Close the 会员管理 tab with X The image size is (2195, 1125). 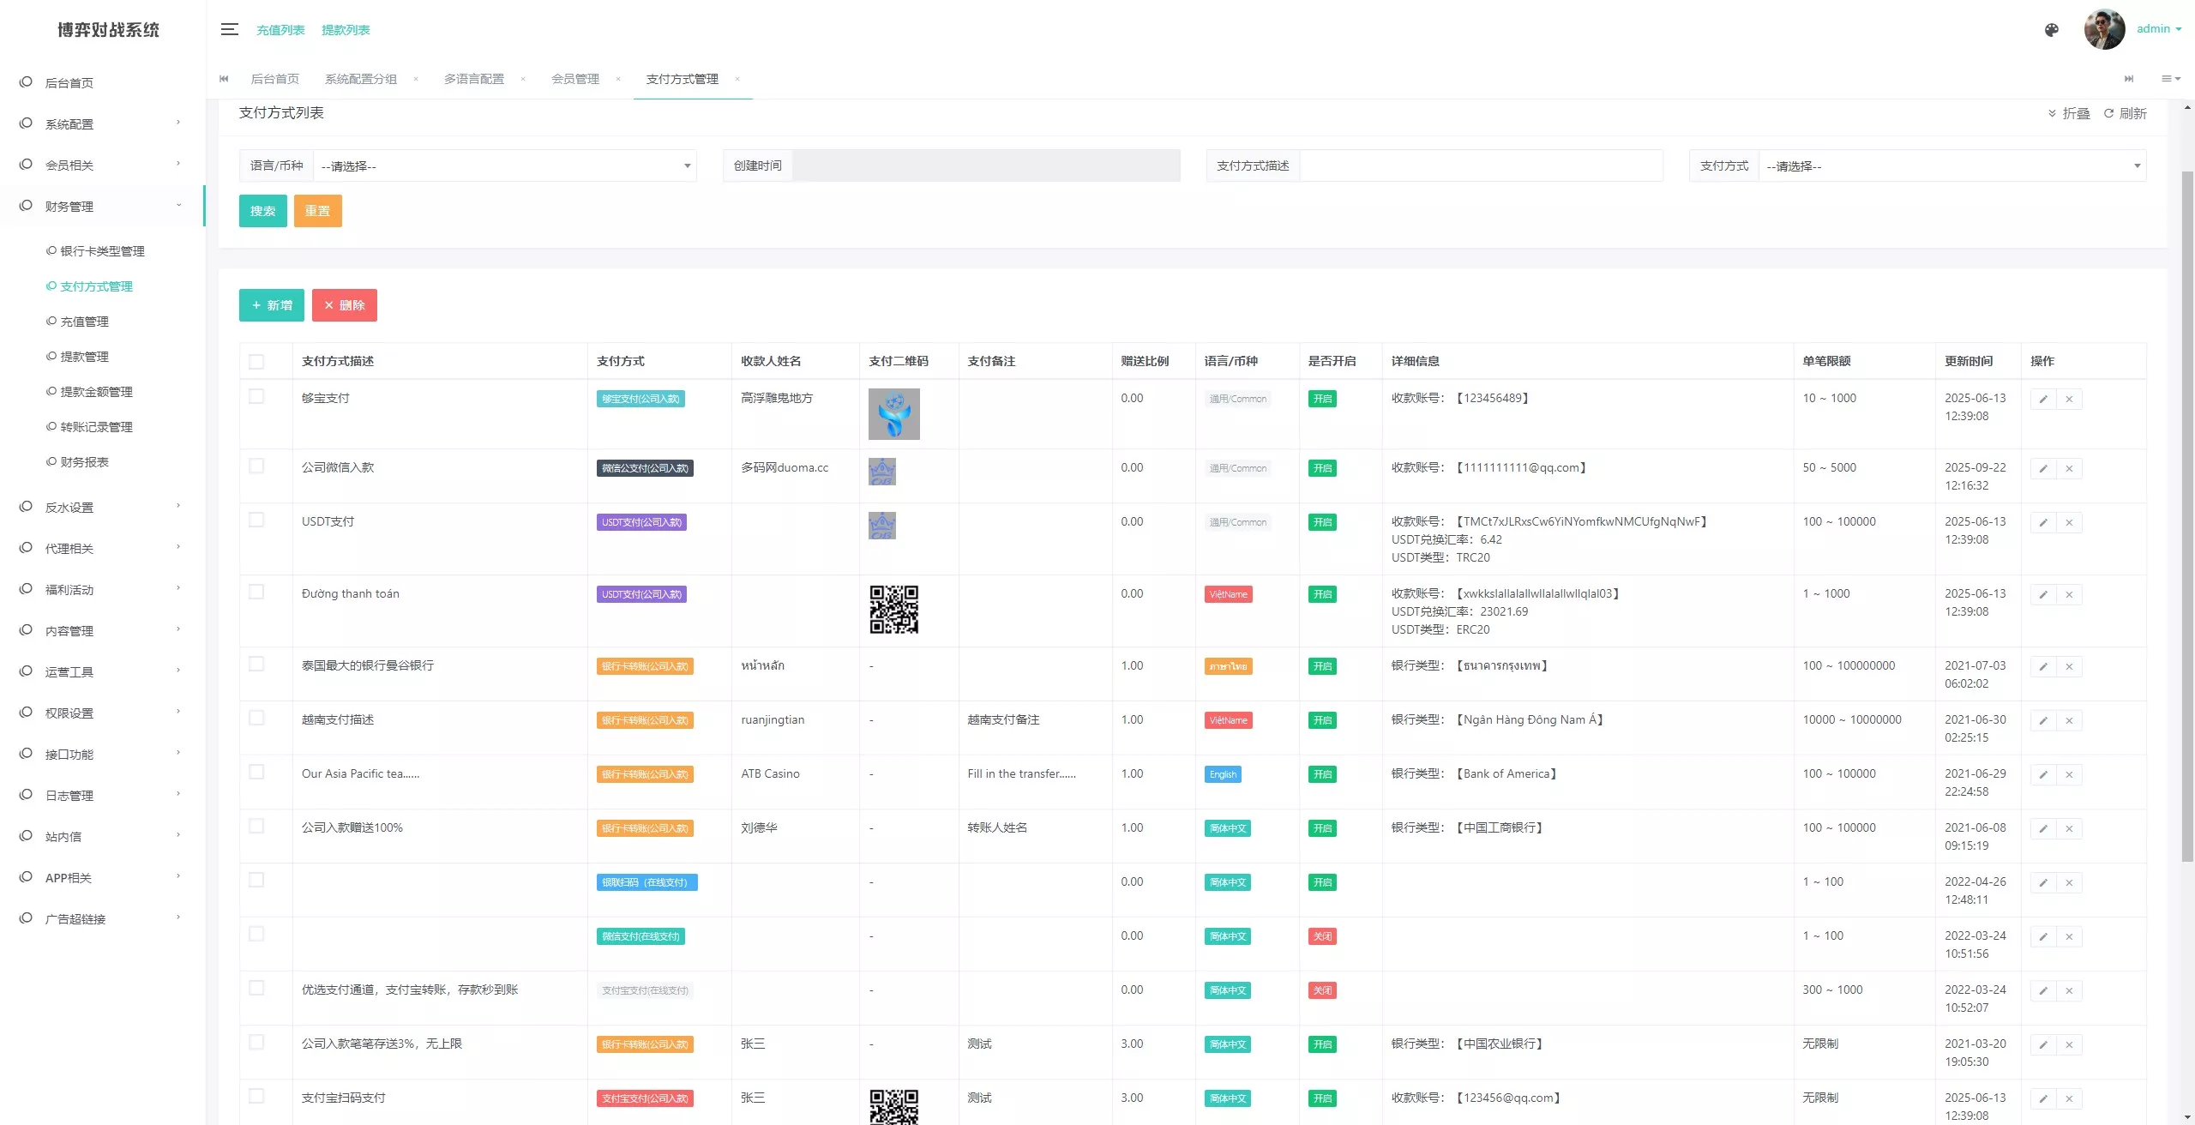pos(617,79)
